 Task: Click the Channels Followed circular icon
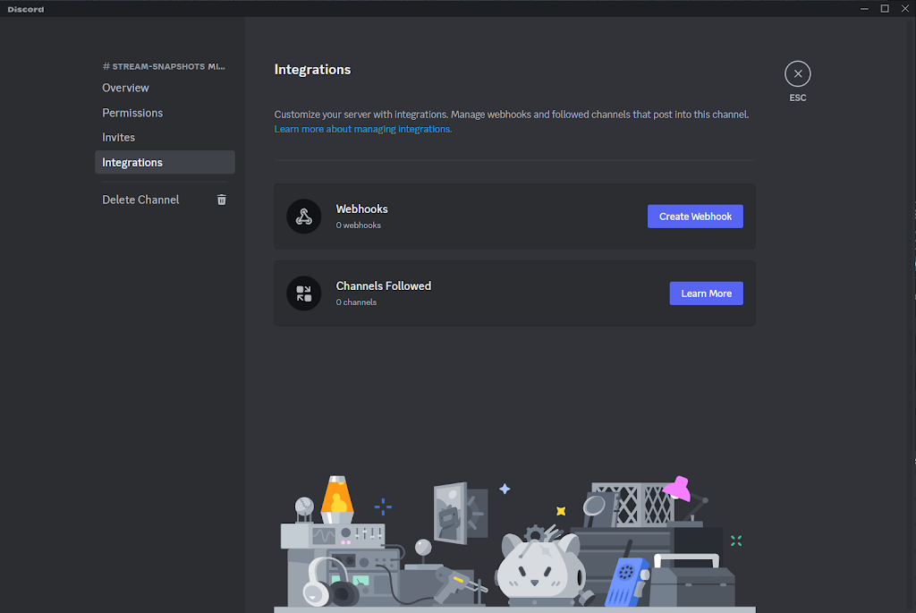click(x=304, y=294)
